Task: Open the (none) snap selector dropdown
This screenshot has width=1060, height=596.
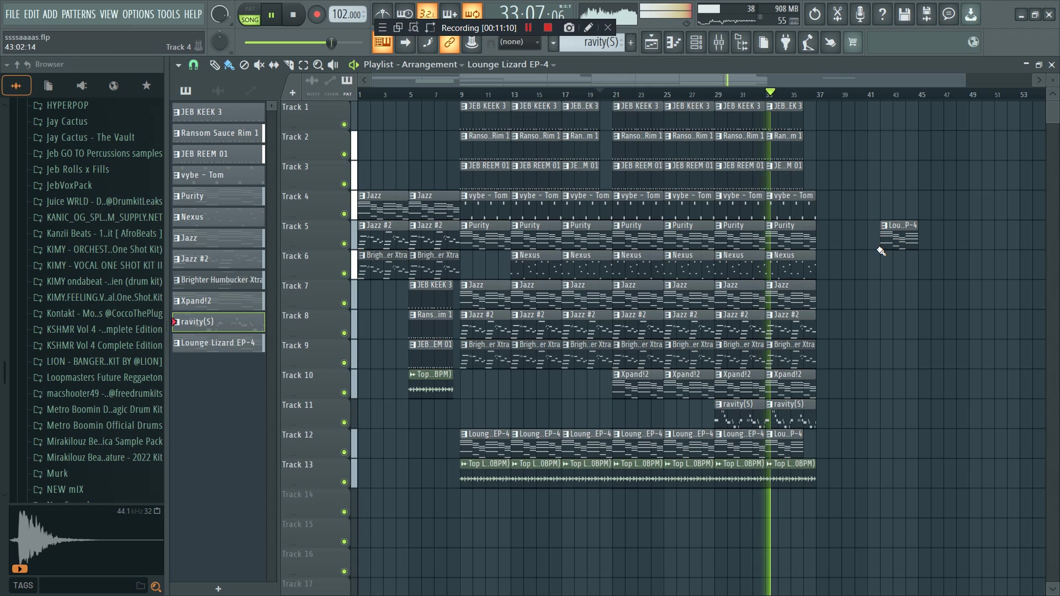Action: click(520, 42)
